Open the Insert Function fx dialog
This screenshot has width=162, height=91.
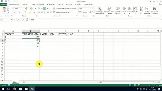(27, 20)
